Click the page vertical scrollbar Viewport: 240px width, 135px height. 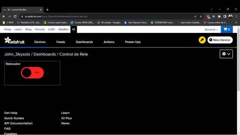point(238,60)
